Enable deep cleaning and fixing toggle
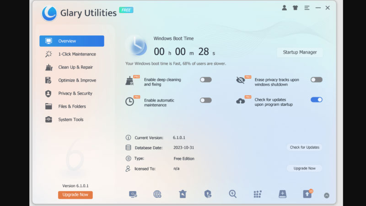Viewport: 366px width, 206px height. [205, 80]
